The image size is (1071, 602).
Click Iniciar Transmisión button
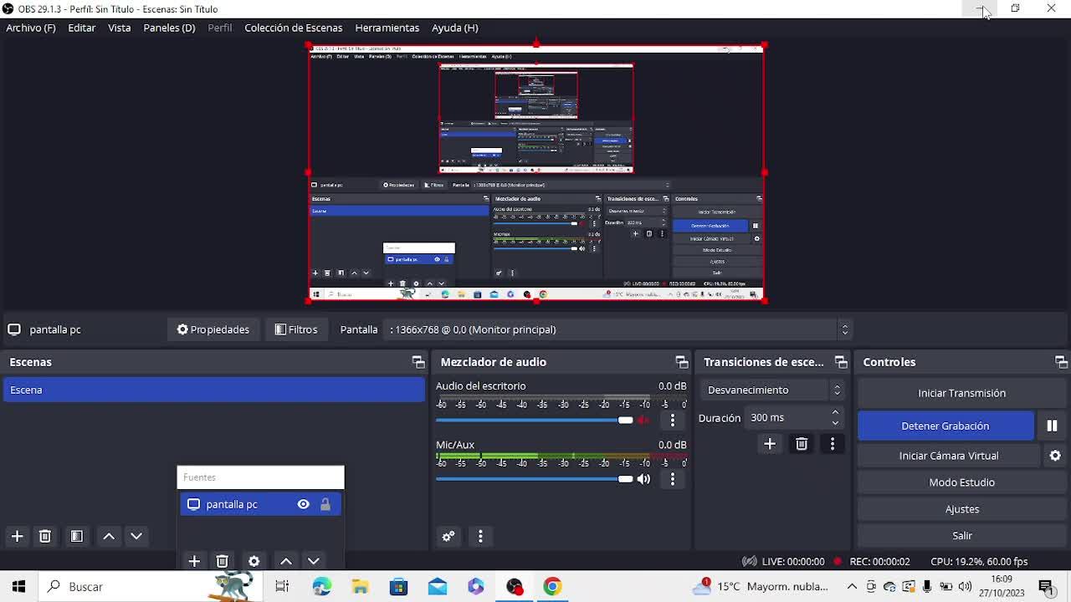click(961, 393)
